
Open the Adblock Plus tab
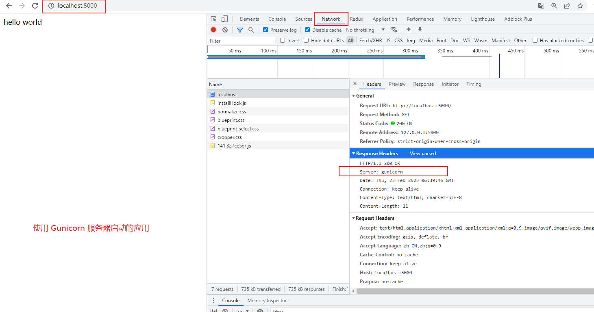[518, 19]
